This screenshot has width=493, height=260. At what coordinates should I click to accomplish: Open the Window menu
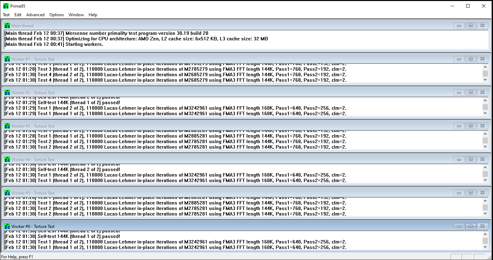pyautogui.click(x=76, y=15)
